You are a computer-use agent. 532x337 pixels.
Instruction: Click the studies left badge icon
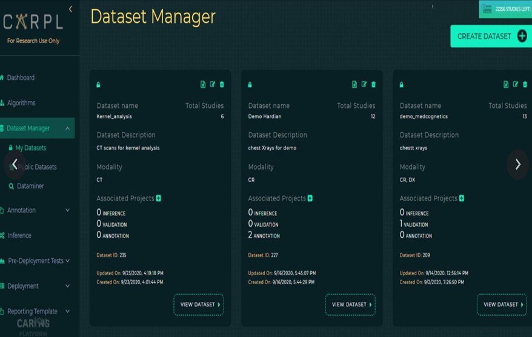pos(487,9)
